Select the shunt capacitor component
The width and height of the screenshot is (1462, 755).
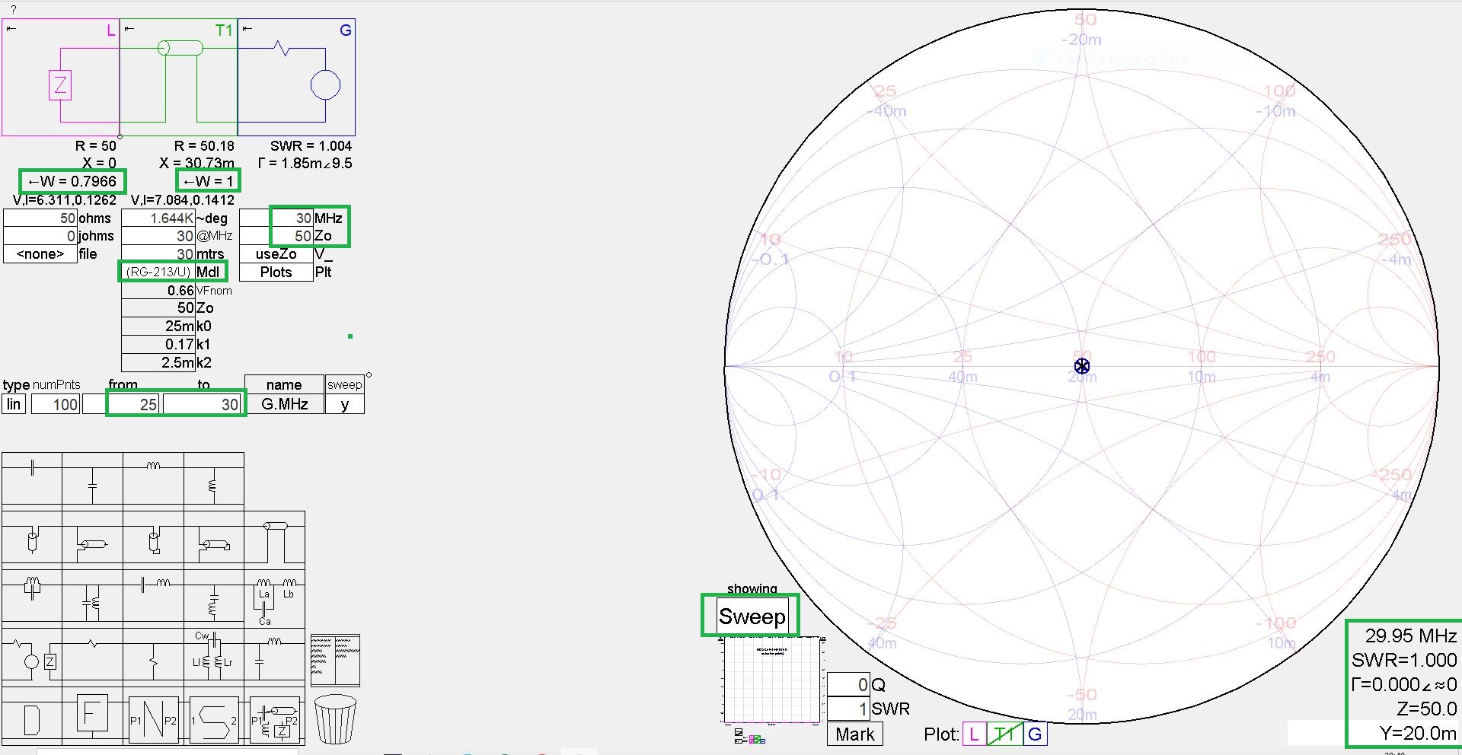pyautogui.click(x=92, y=481)
